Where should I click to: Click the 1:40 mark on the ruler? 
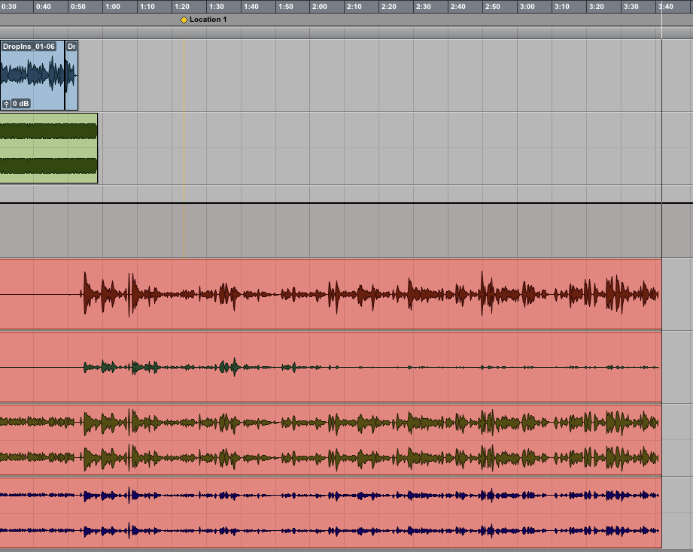click(x=251, y=7)
